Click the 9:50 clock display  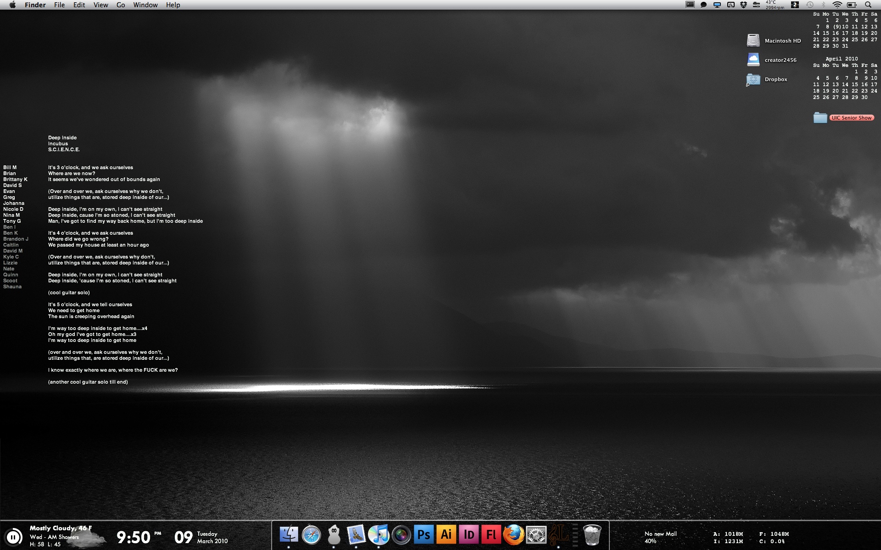(x=134, y=537)
